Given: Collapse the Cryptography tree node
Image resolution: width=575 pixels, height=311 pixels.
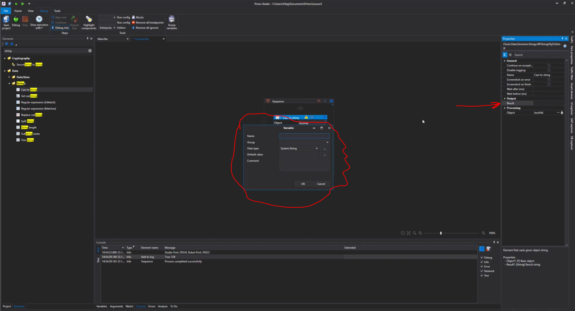Looking at the screenshot, I should coord(5,58).
